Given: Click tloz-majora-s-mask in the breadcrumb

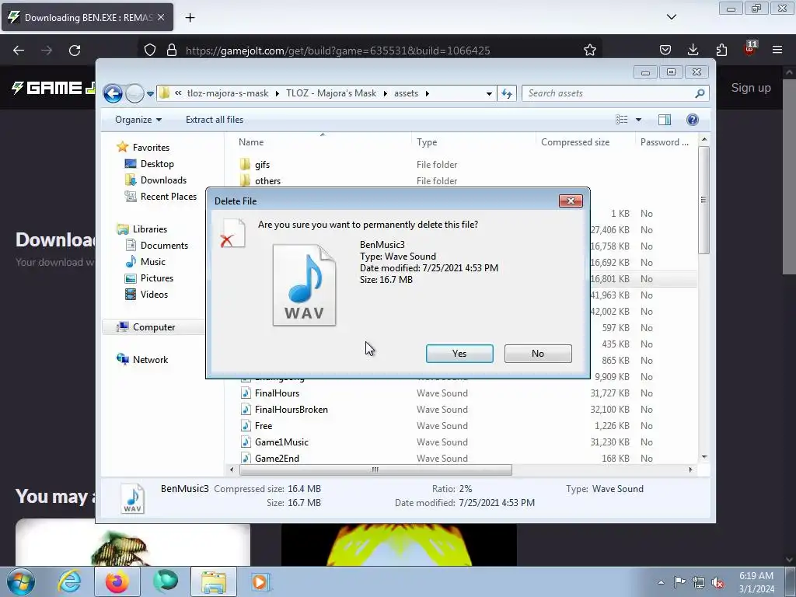Looking at the screenshot, I should tap(228, 93).
